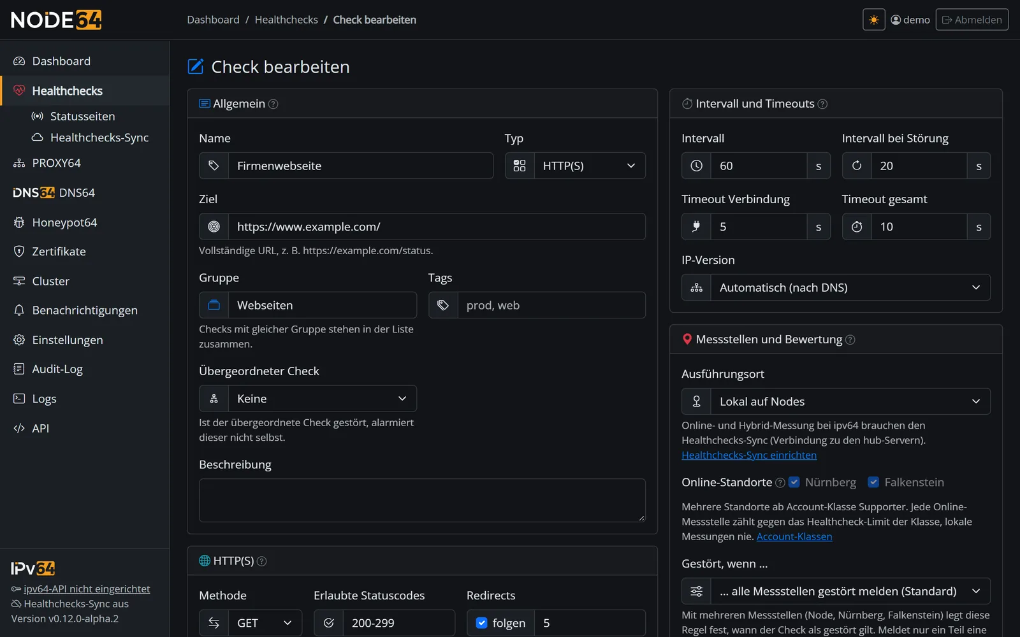The image size is (1020, 637).
Task: Open Zertifikate in the sidebar
Action: [85, 252]
